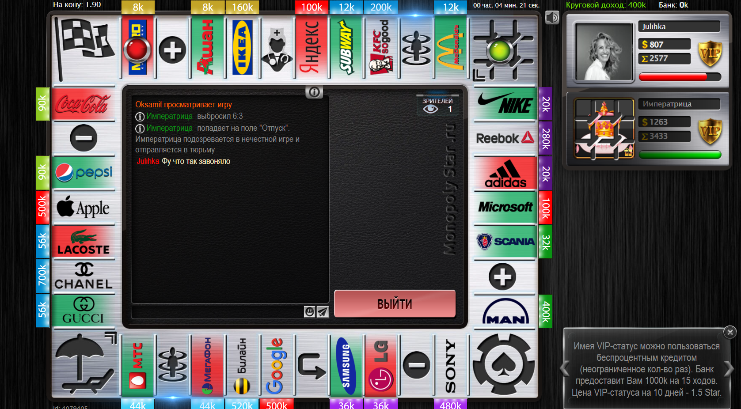This screenshot has height=409, width=741.
Task: Close the VIP-status tip popup
Action: point(730,332)
